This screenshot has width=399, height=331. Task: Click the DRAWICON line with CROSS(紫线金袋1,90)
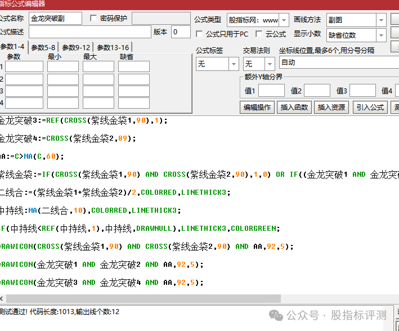pos(146,247)
